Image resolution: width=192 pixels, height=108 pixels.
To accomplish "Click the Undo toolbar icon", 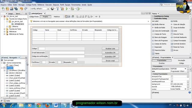I will click(22, 9).
